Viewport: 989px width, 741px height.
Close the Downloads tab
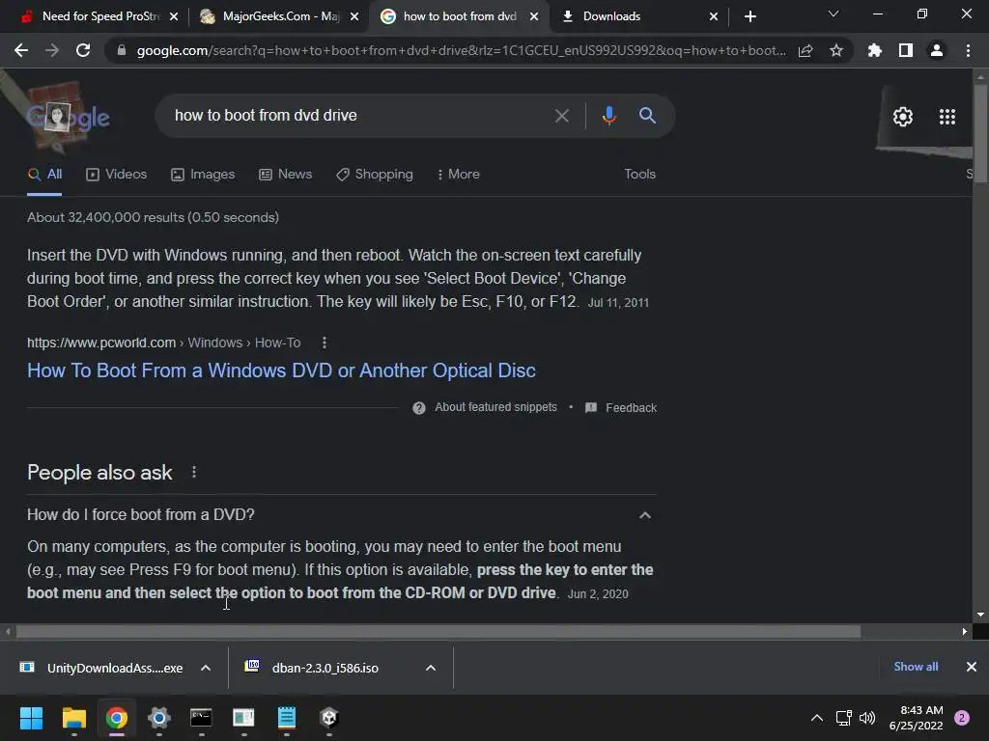[714, 16]
